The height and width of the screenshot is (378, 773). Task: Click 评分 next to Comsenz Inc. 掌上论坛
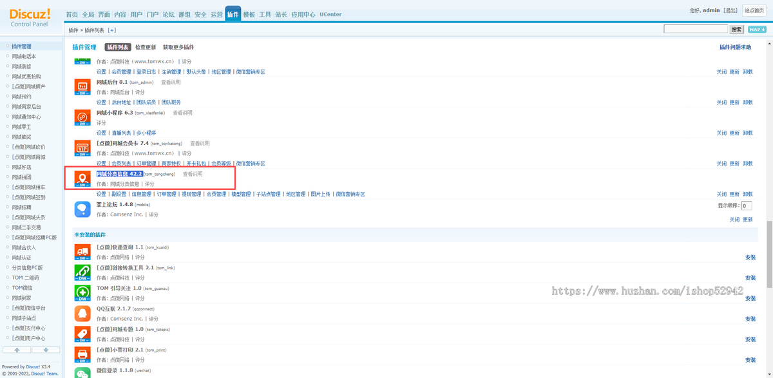(153, 214)
